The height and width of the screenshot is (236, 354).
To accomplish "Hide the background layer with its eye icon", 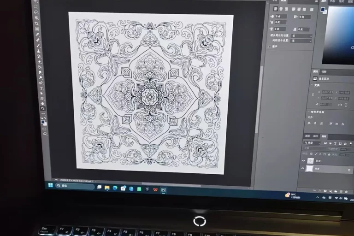I will [302, 168].
